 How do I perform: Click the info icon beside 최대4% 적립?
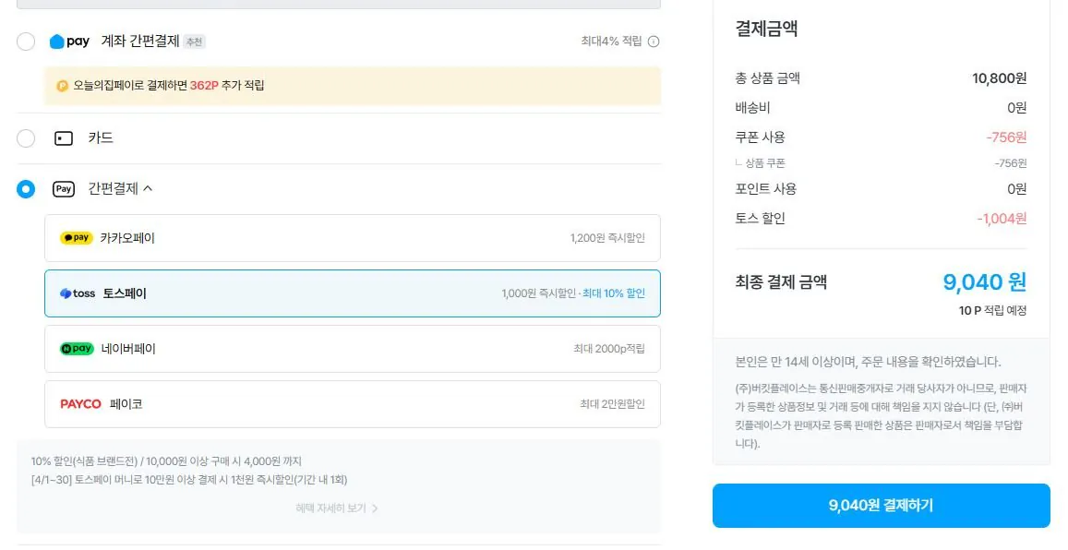[x=654, y=42]
